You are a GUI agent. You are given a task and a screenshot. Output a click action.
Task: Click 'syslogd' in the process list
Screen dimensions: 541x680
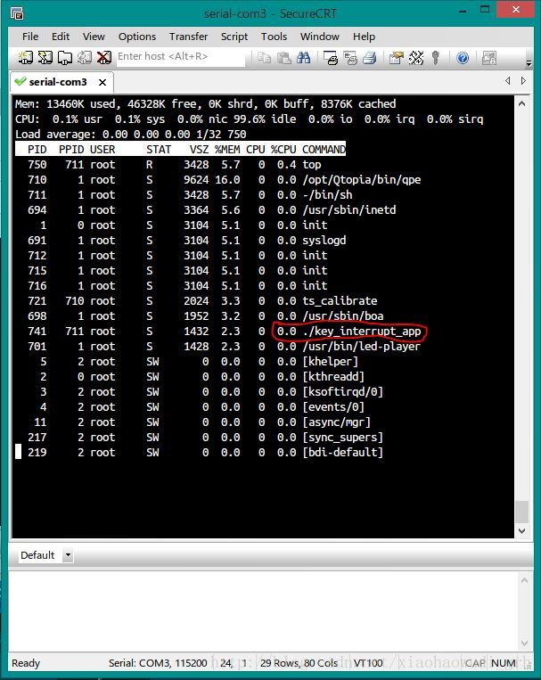pyautogui.click(x=324, y=241)
